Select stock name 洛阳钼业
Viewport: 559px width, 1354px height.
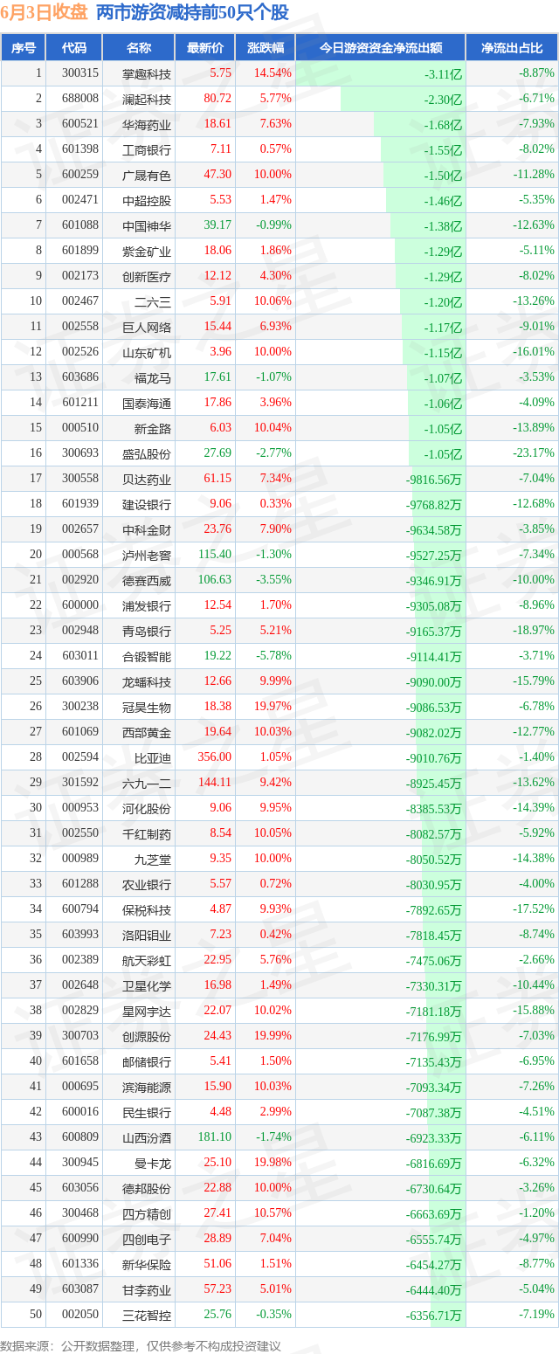[147, 936]
